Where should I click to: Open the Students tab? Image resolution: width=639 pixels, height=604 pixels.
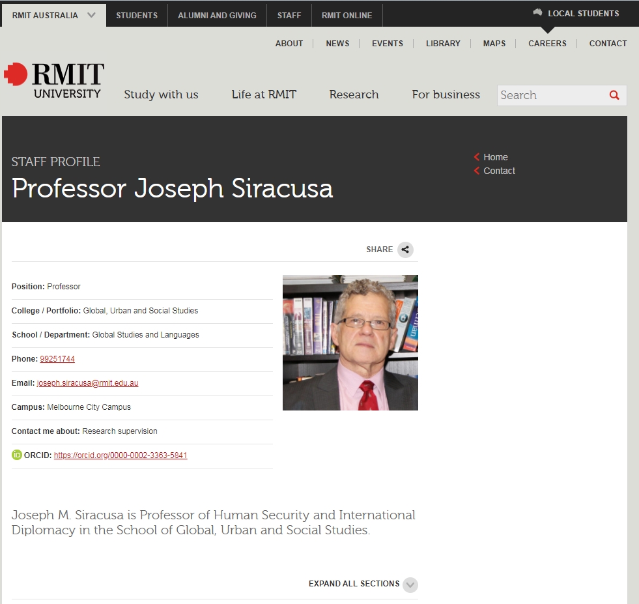137,16
